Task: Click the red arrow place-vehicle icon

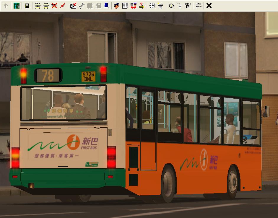Action: [x=63, y=6]
